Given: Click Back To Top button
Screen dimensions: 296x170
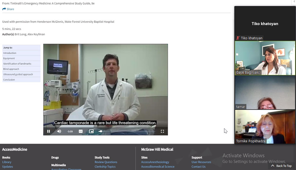Looking at the screenshot, I should pyautogui.click(x=281, y=166).
